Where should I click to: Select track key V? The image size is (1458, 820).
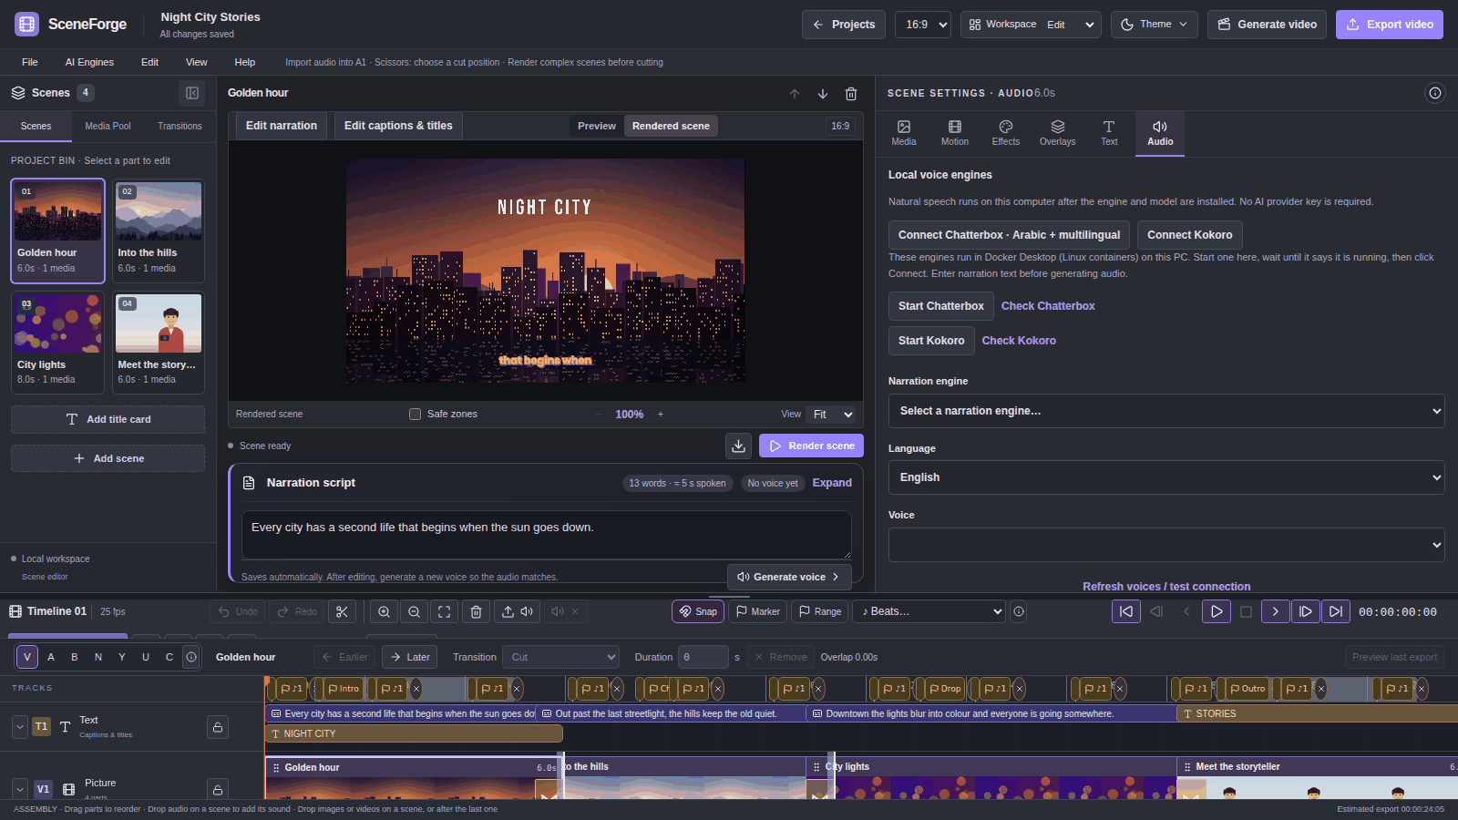click(27, 657)
